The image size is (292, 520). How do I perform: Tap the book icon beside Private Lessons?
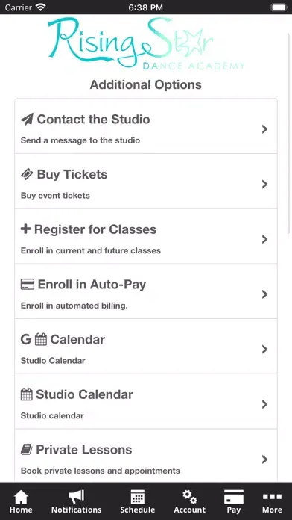[x=27, y=449]
